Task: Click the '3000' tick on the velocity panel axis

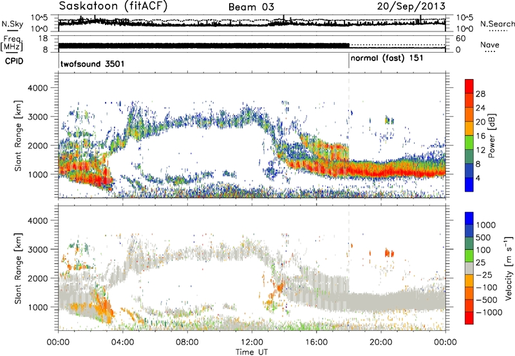Action: [x=38, y=249]
